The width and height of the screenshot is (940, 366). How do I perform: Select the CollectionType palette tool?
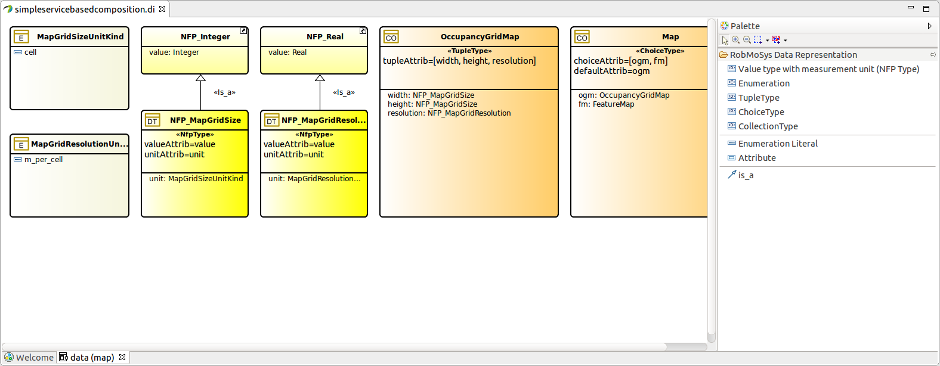[768, 126]
